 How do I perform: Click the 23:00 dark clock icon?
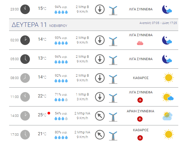tap(25, 9)
